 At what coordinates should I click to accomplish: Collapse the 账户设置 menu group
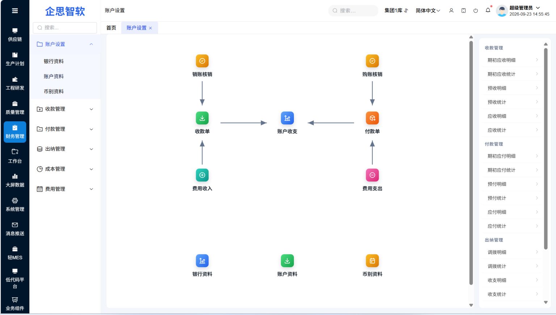pyautogui.click(x=65, y=44)
